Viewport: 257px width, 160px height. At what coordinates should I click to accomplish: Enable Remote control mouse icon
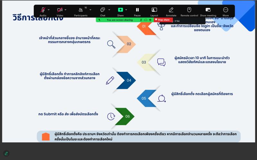tap(189, 10)
